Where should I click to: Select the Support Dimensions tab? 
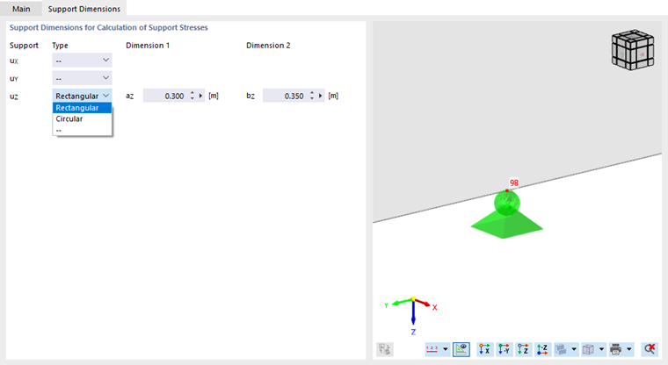83,9
